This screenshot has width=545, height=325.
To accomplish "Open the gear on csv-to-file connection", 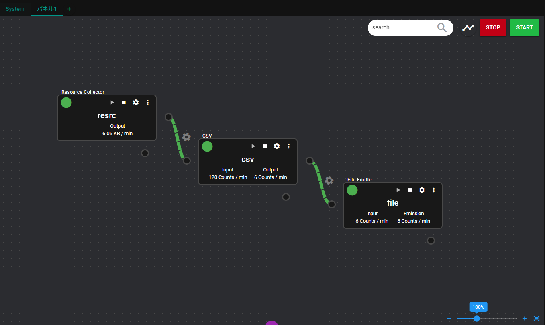I will (329, 181).
